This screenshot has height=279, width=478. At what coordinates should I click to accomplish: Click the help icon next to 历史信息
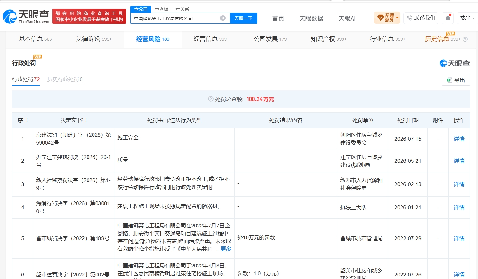pyautogui.click(x=465, y=39)
